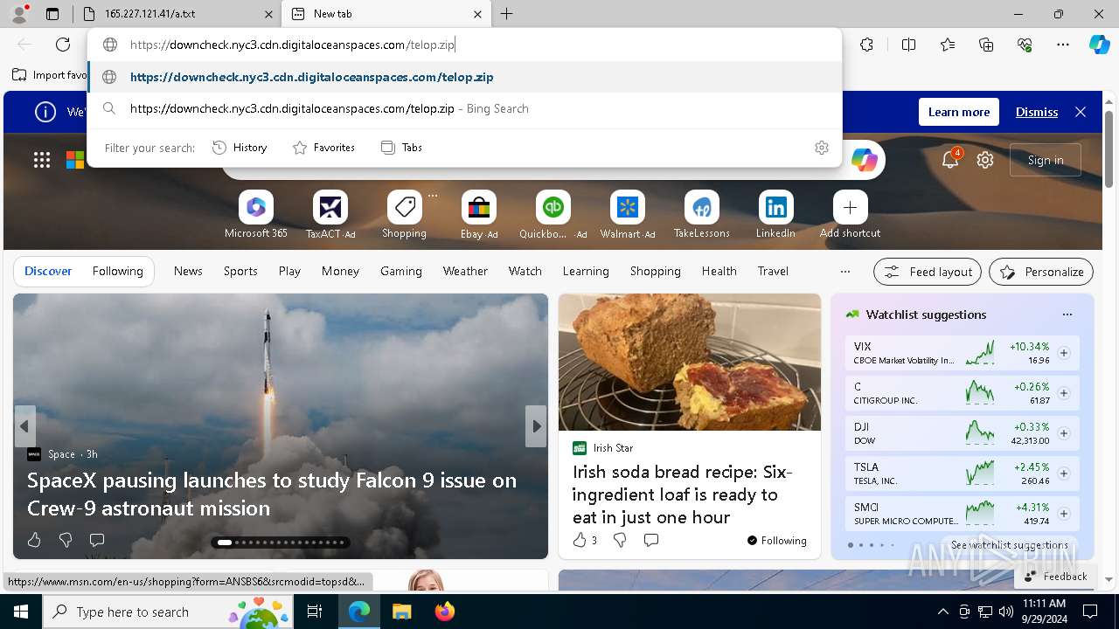Open the page settings gear icon
This screenshot has width=1119, height=629.
click(x=985, y=160)
